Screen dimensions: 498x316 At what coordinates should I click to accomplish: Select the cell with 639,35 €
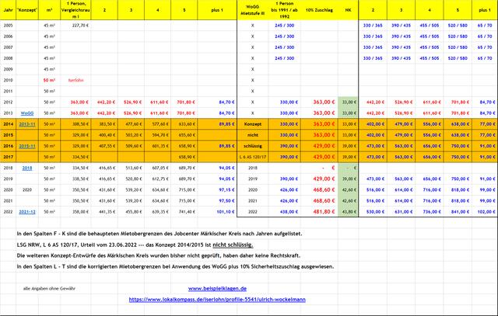point(157,212)
